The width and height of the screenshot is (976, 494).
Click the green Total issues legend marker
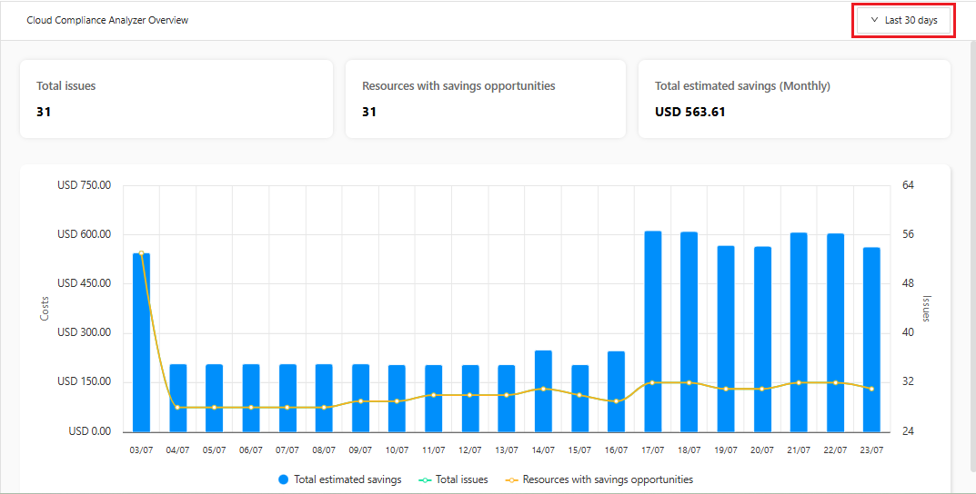click(422, 479)
